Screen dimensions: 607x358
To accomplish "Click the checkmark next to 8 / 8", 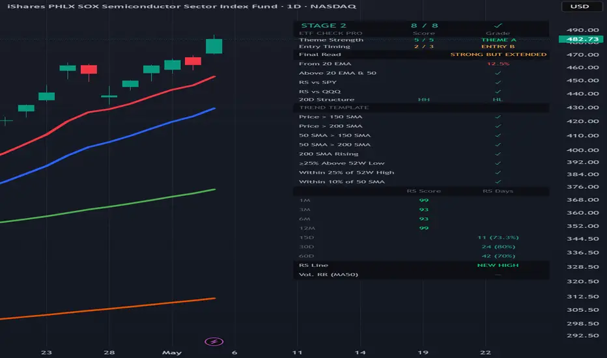I will coord(498,25).
